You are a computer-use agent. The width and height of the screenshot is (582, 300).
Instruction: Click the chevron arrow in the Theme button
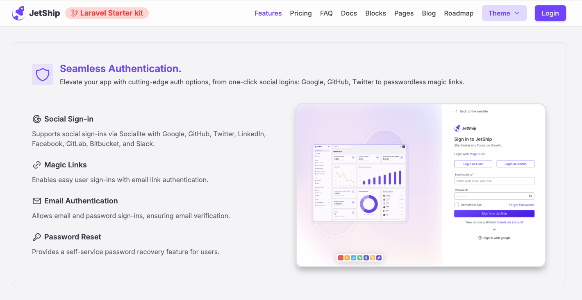click(x=517, y=13)
